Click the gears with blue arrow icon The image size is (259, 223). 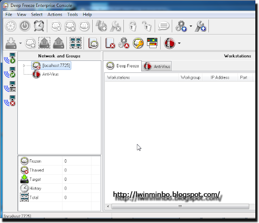(181, 26)
